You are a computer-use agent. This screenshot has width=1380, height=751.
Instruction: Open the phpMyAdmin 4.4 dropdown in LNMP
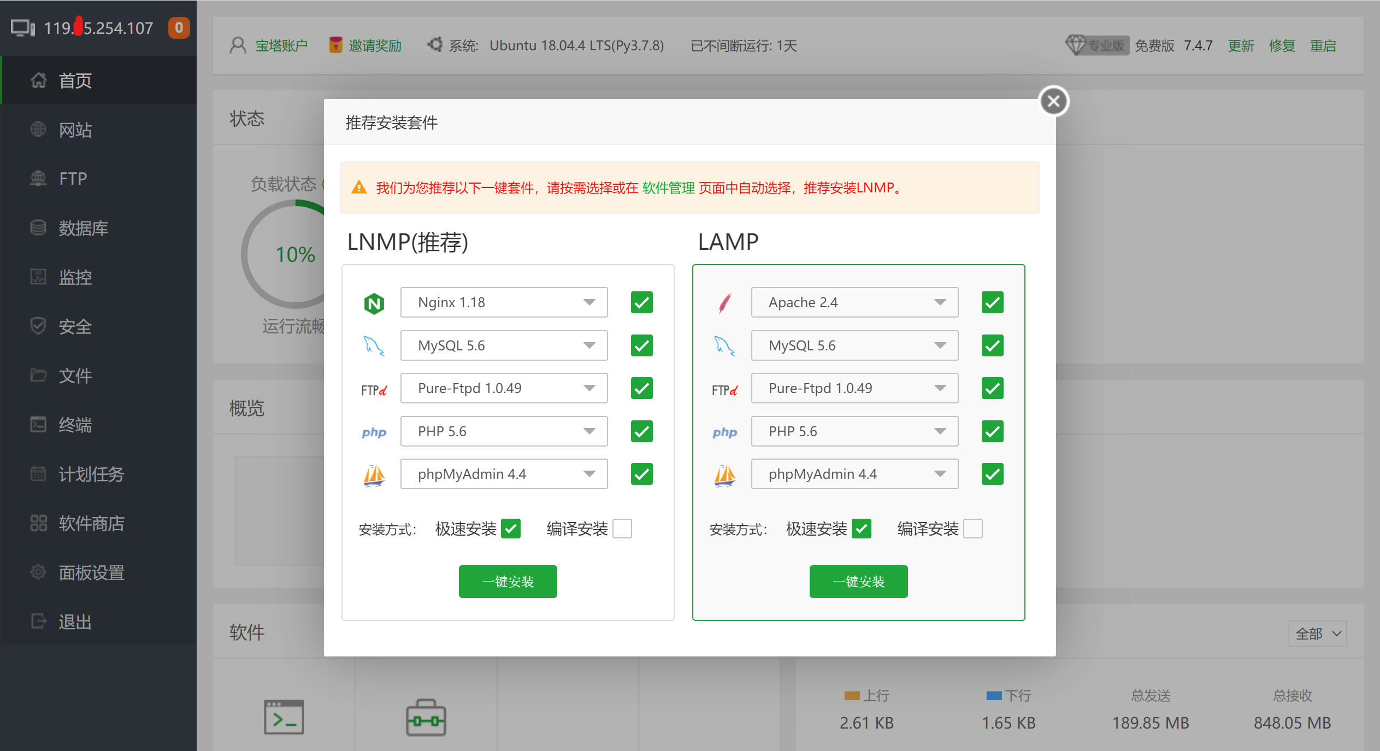tap(504, 474)
